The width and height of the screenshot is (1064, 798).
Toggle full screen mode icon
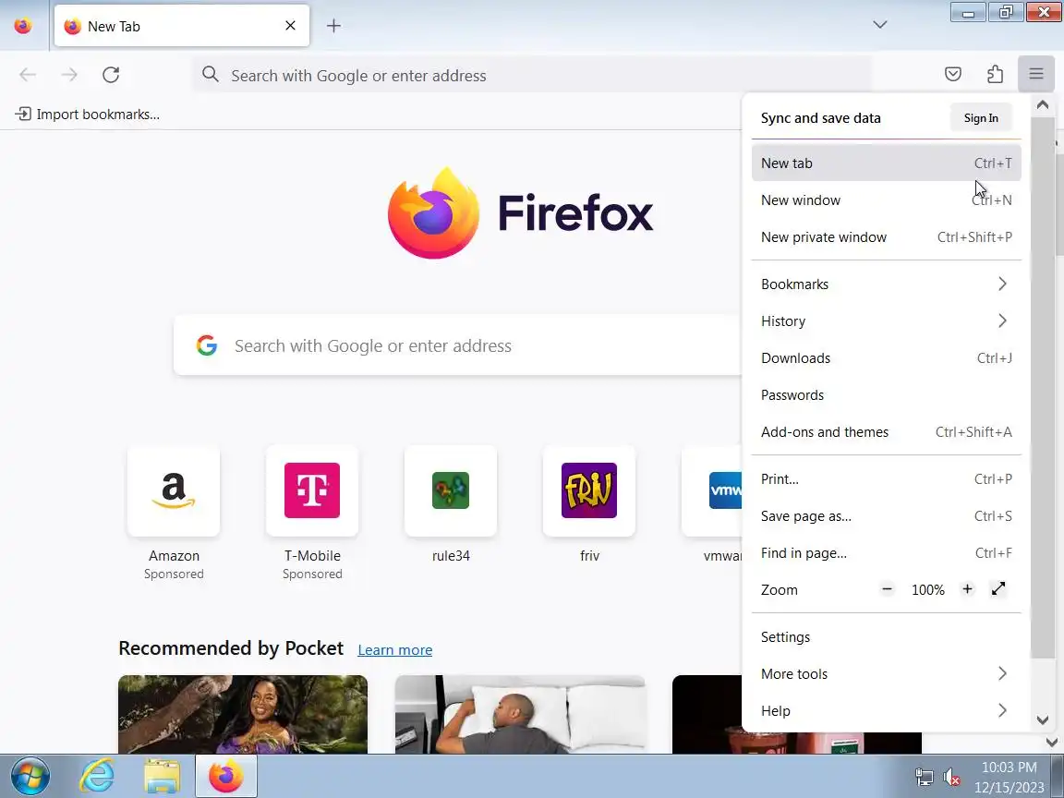pyautogui.click(x=997, y=589)
